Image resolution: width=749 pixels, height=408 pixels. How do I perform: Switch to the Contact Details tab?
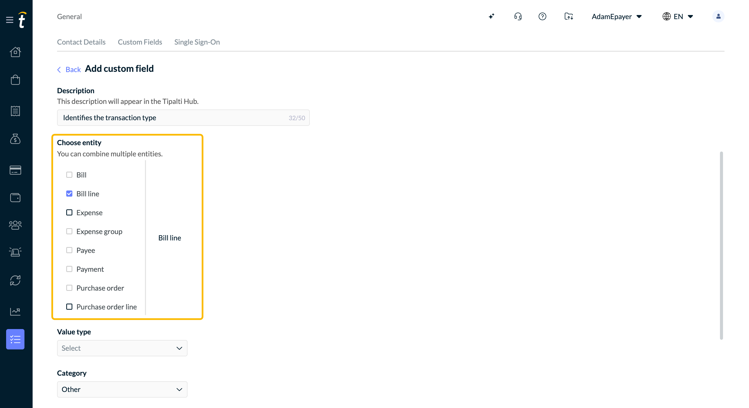coord(81,42)
